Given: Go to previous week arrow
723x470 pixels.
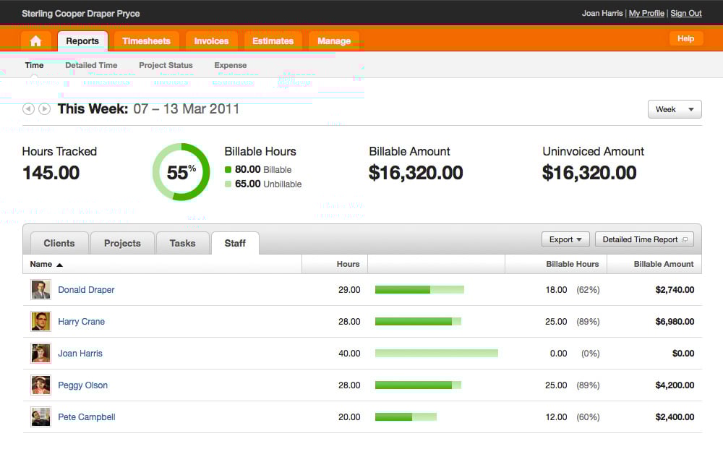Looking at the screenshot, I should pyautogui.click(x=29, y=109).
